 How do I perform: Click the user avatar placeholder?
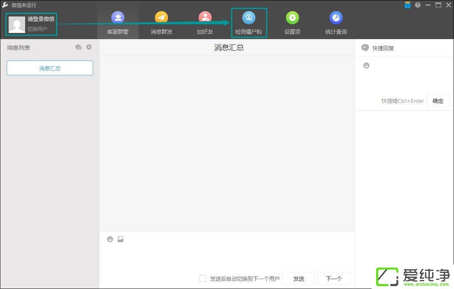point(17,24)
